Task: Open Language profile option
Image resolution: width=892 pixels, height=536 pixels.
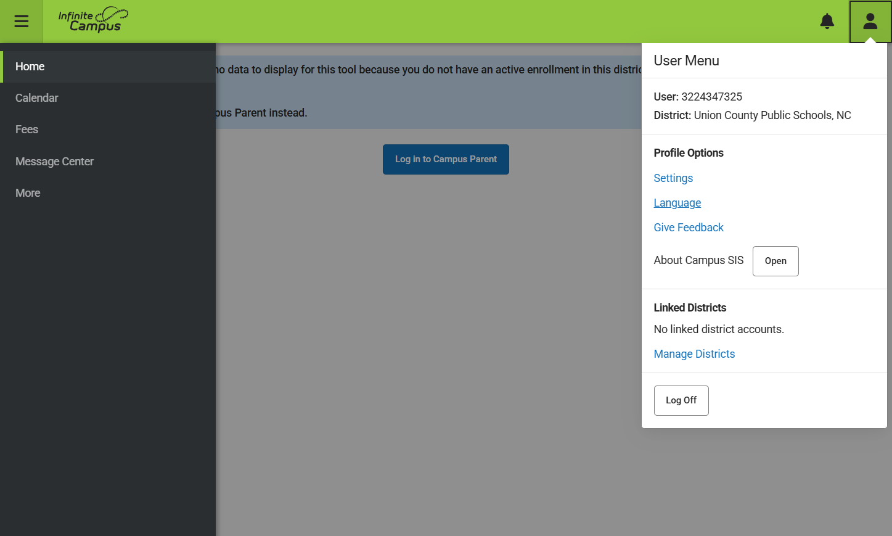Action: 677,203
